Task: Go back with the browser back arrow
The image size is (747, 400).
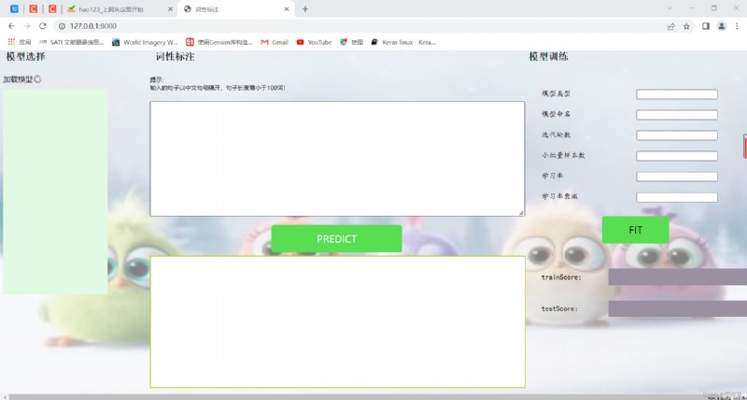Action: pyautogui.click(x=11, y=26)
